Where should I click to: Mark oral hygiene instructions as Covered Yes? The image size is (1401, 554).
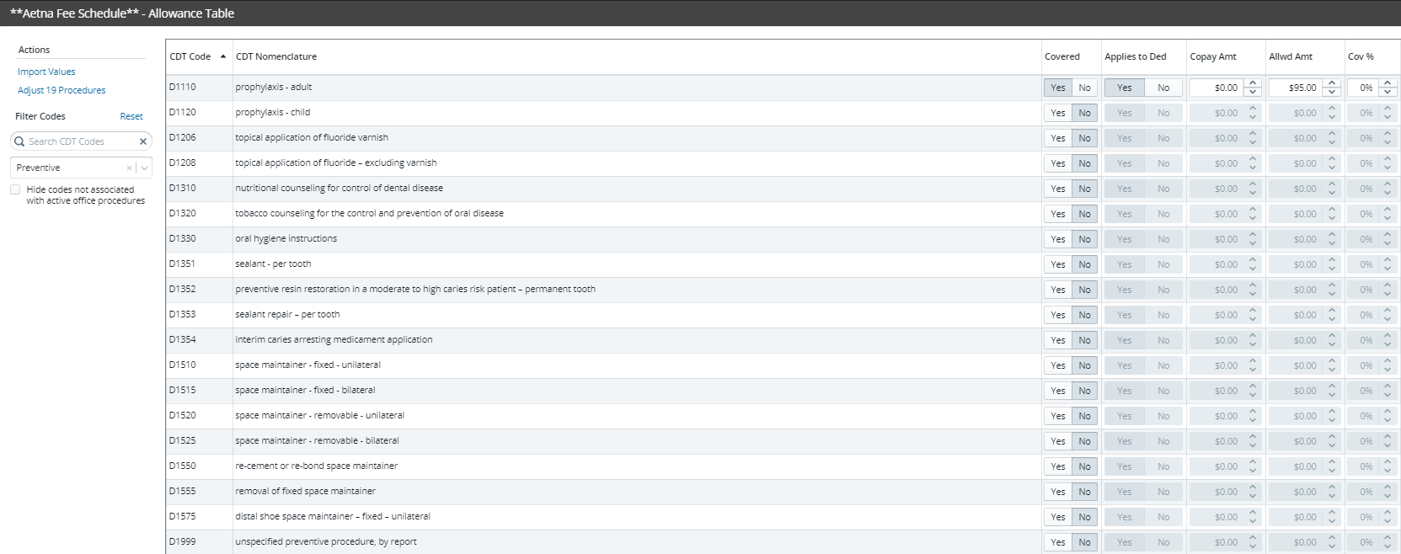pyautogui.click(x=1058, y=239)
